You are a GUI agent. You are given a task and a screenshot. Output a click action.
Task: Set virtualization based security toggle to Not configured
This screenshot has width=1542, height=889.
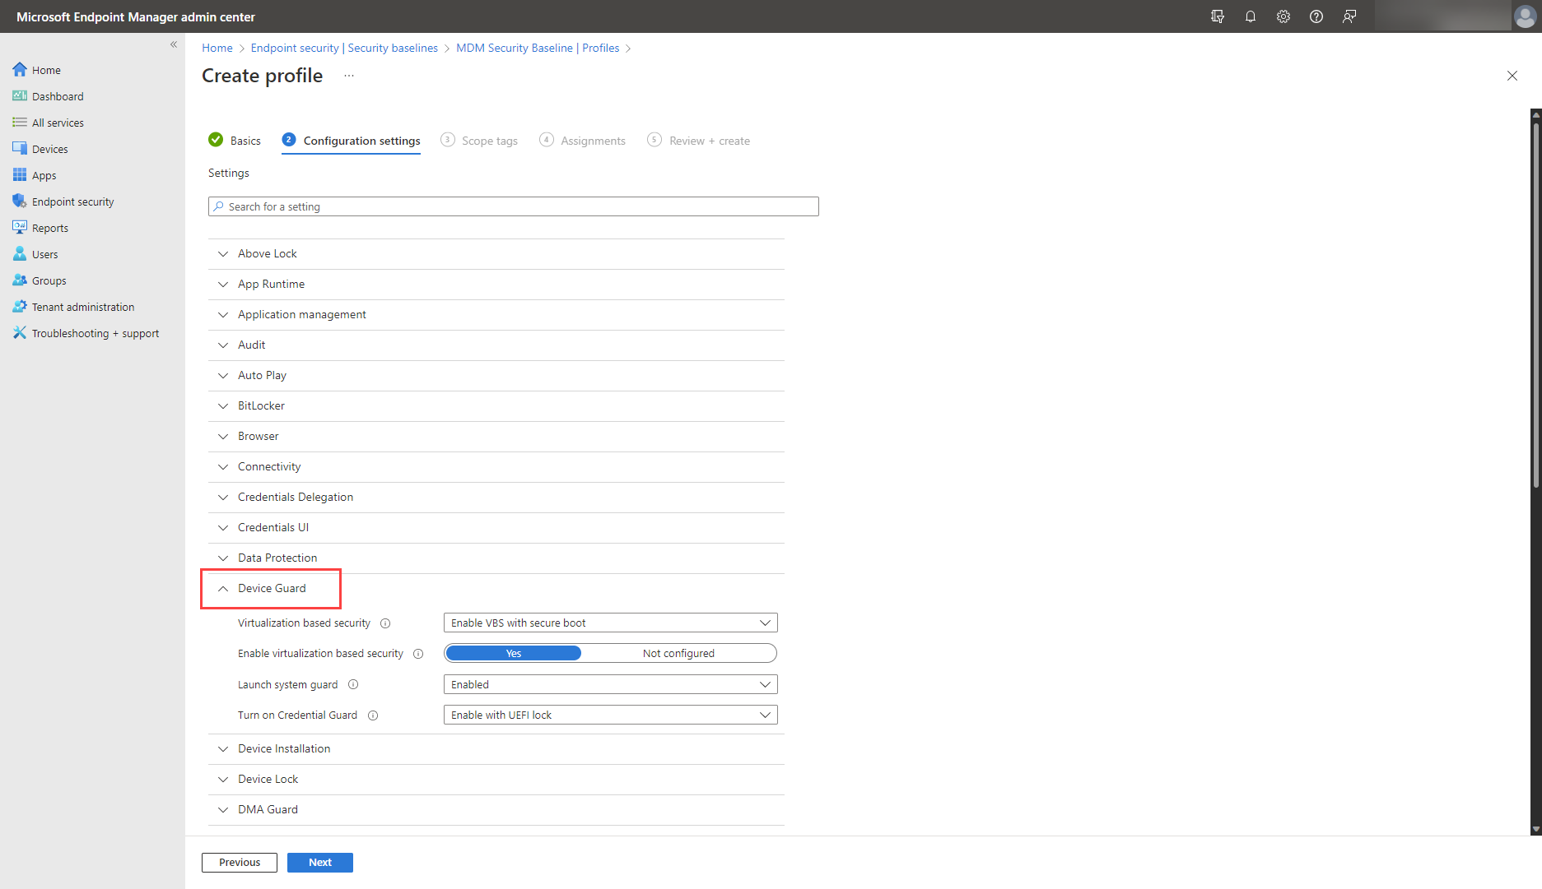(678, 653)
